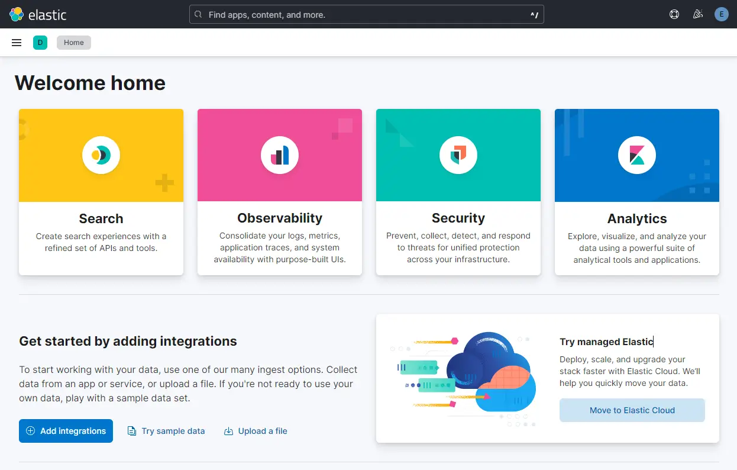Open the newsfeed celebration icon
The width and height of the screenshot is (737, 470).
pos(697,14)
